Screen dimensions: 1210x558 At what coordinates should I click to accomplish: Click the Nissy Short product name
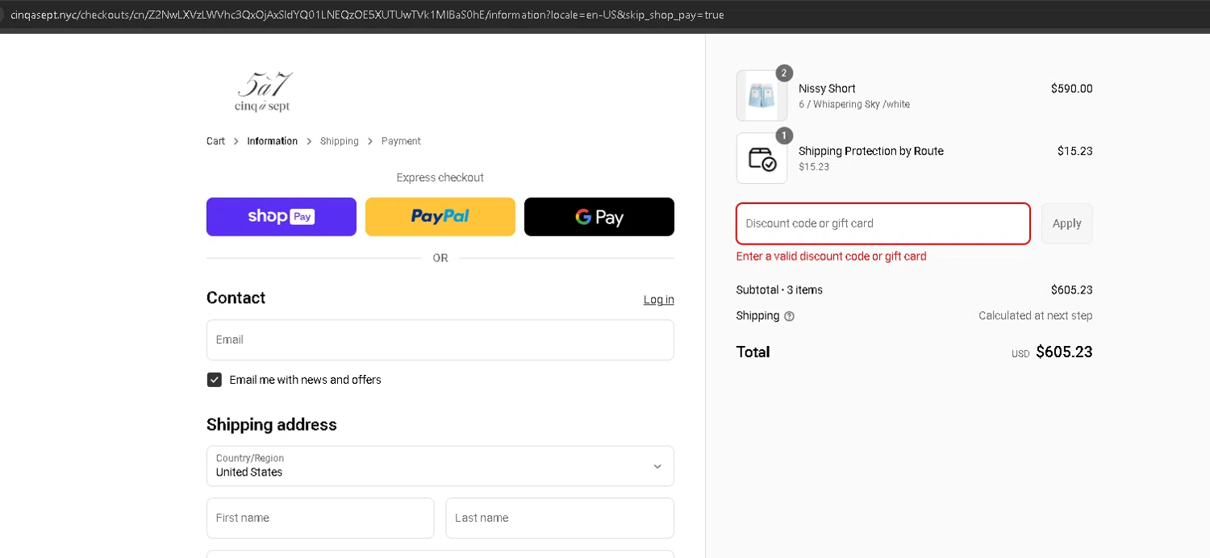[x=827, y=89]
